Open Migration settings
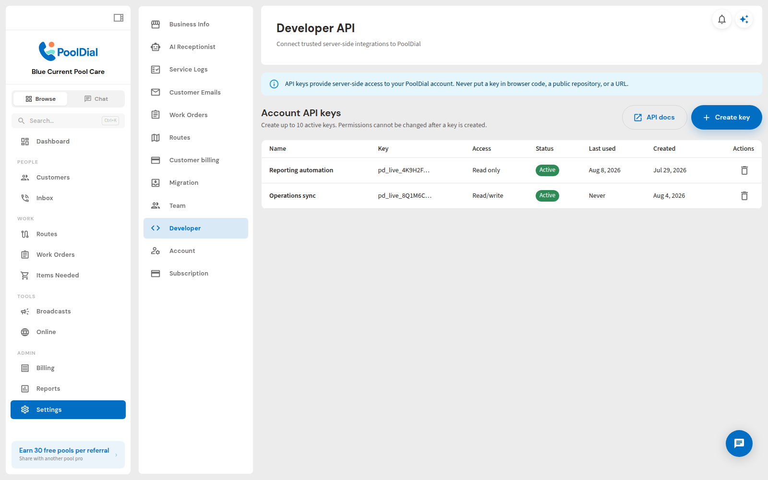This screenshot has height=480, width=768. point(196,183)
